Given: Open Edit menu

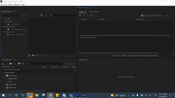Looking at the screenshot, I should [x=5, y=5].
